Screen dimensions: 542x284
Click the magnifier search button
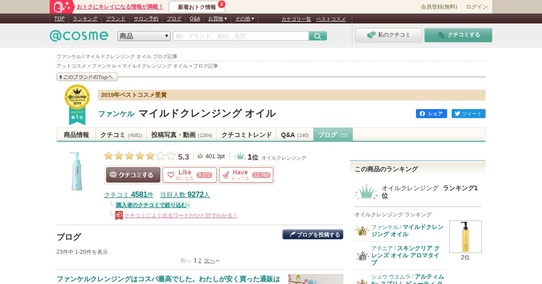coord(318,36)
